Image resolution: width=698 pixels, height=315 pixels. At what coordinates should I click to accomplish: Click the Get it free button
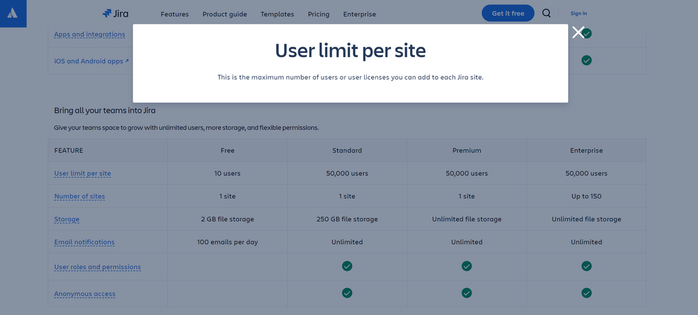coord(508,13)
